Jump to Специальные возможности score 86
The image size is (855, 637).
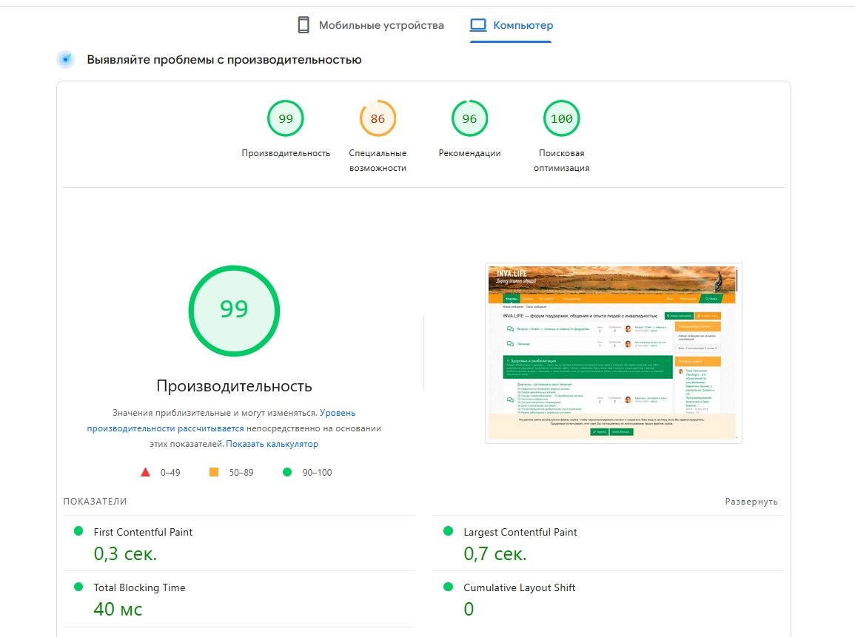[378, 118]
